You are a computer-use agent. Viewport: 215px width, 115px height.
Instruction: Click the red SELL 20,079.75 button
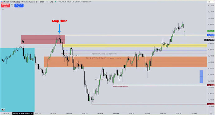(x=6, y=6)
